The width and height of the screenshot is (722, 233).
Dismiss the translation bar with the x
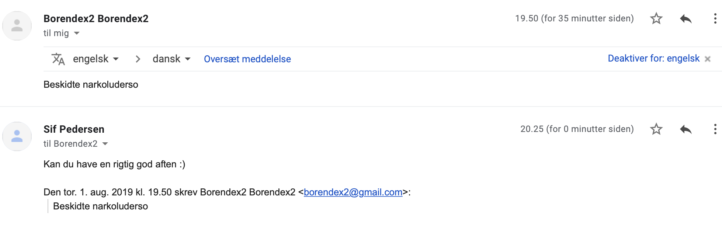tap(707, 59)
